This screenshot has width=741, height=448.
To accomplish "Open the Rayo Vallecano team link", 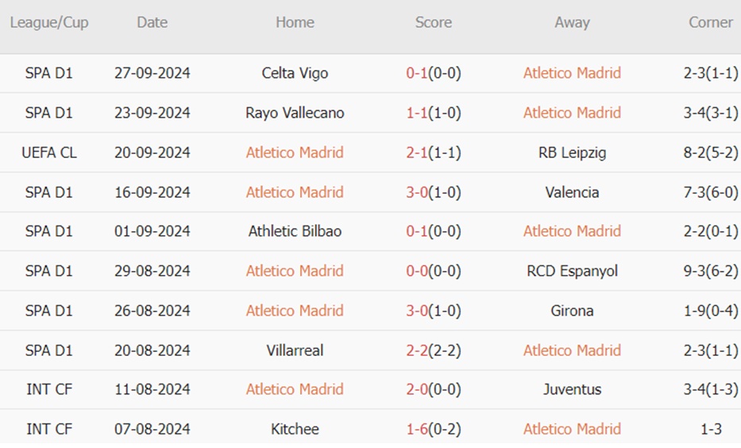I will (295, 113).
